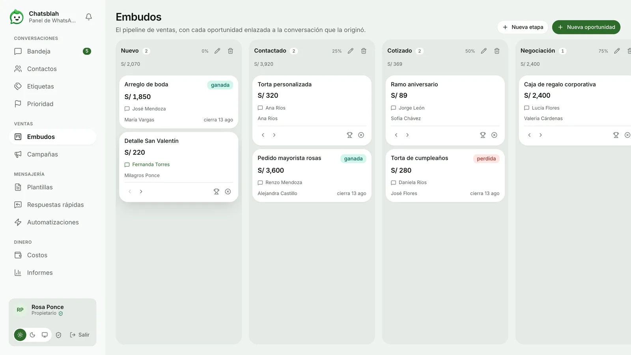The image size is (631, 355).
Task: Mark Detalle San Valentín as won via trophy
Action: (216, 192)
